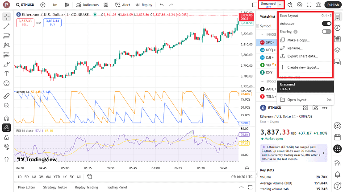Open the Pine Editor tab
Image resolution: width=343 pixels, height=192 pixels.
click(26, 187)
